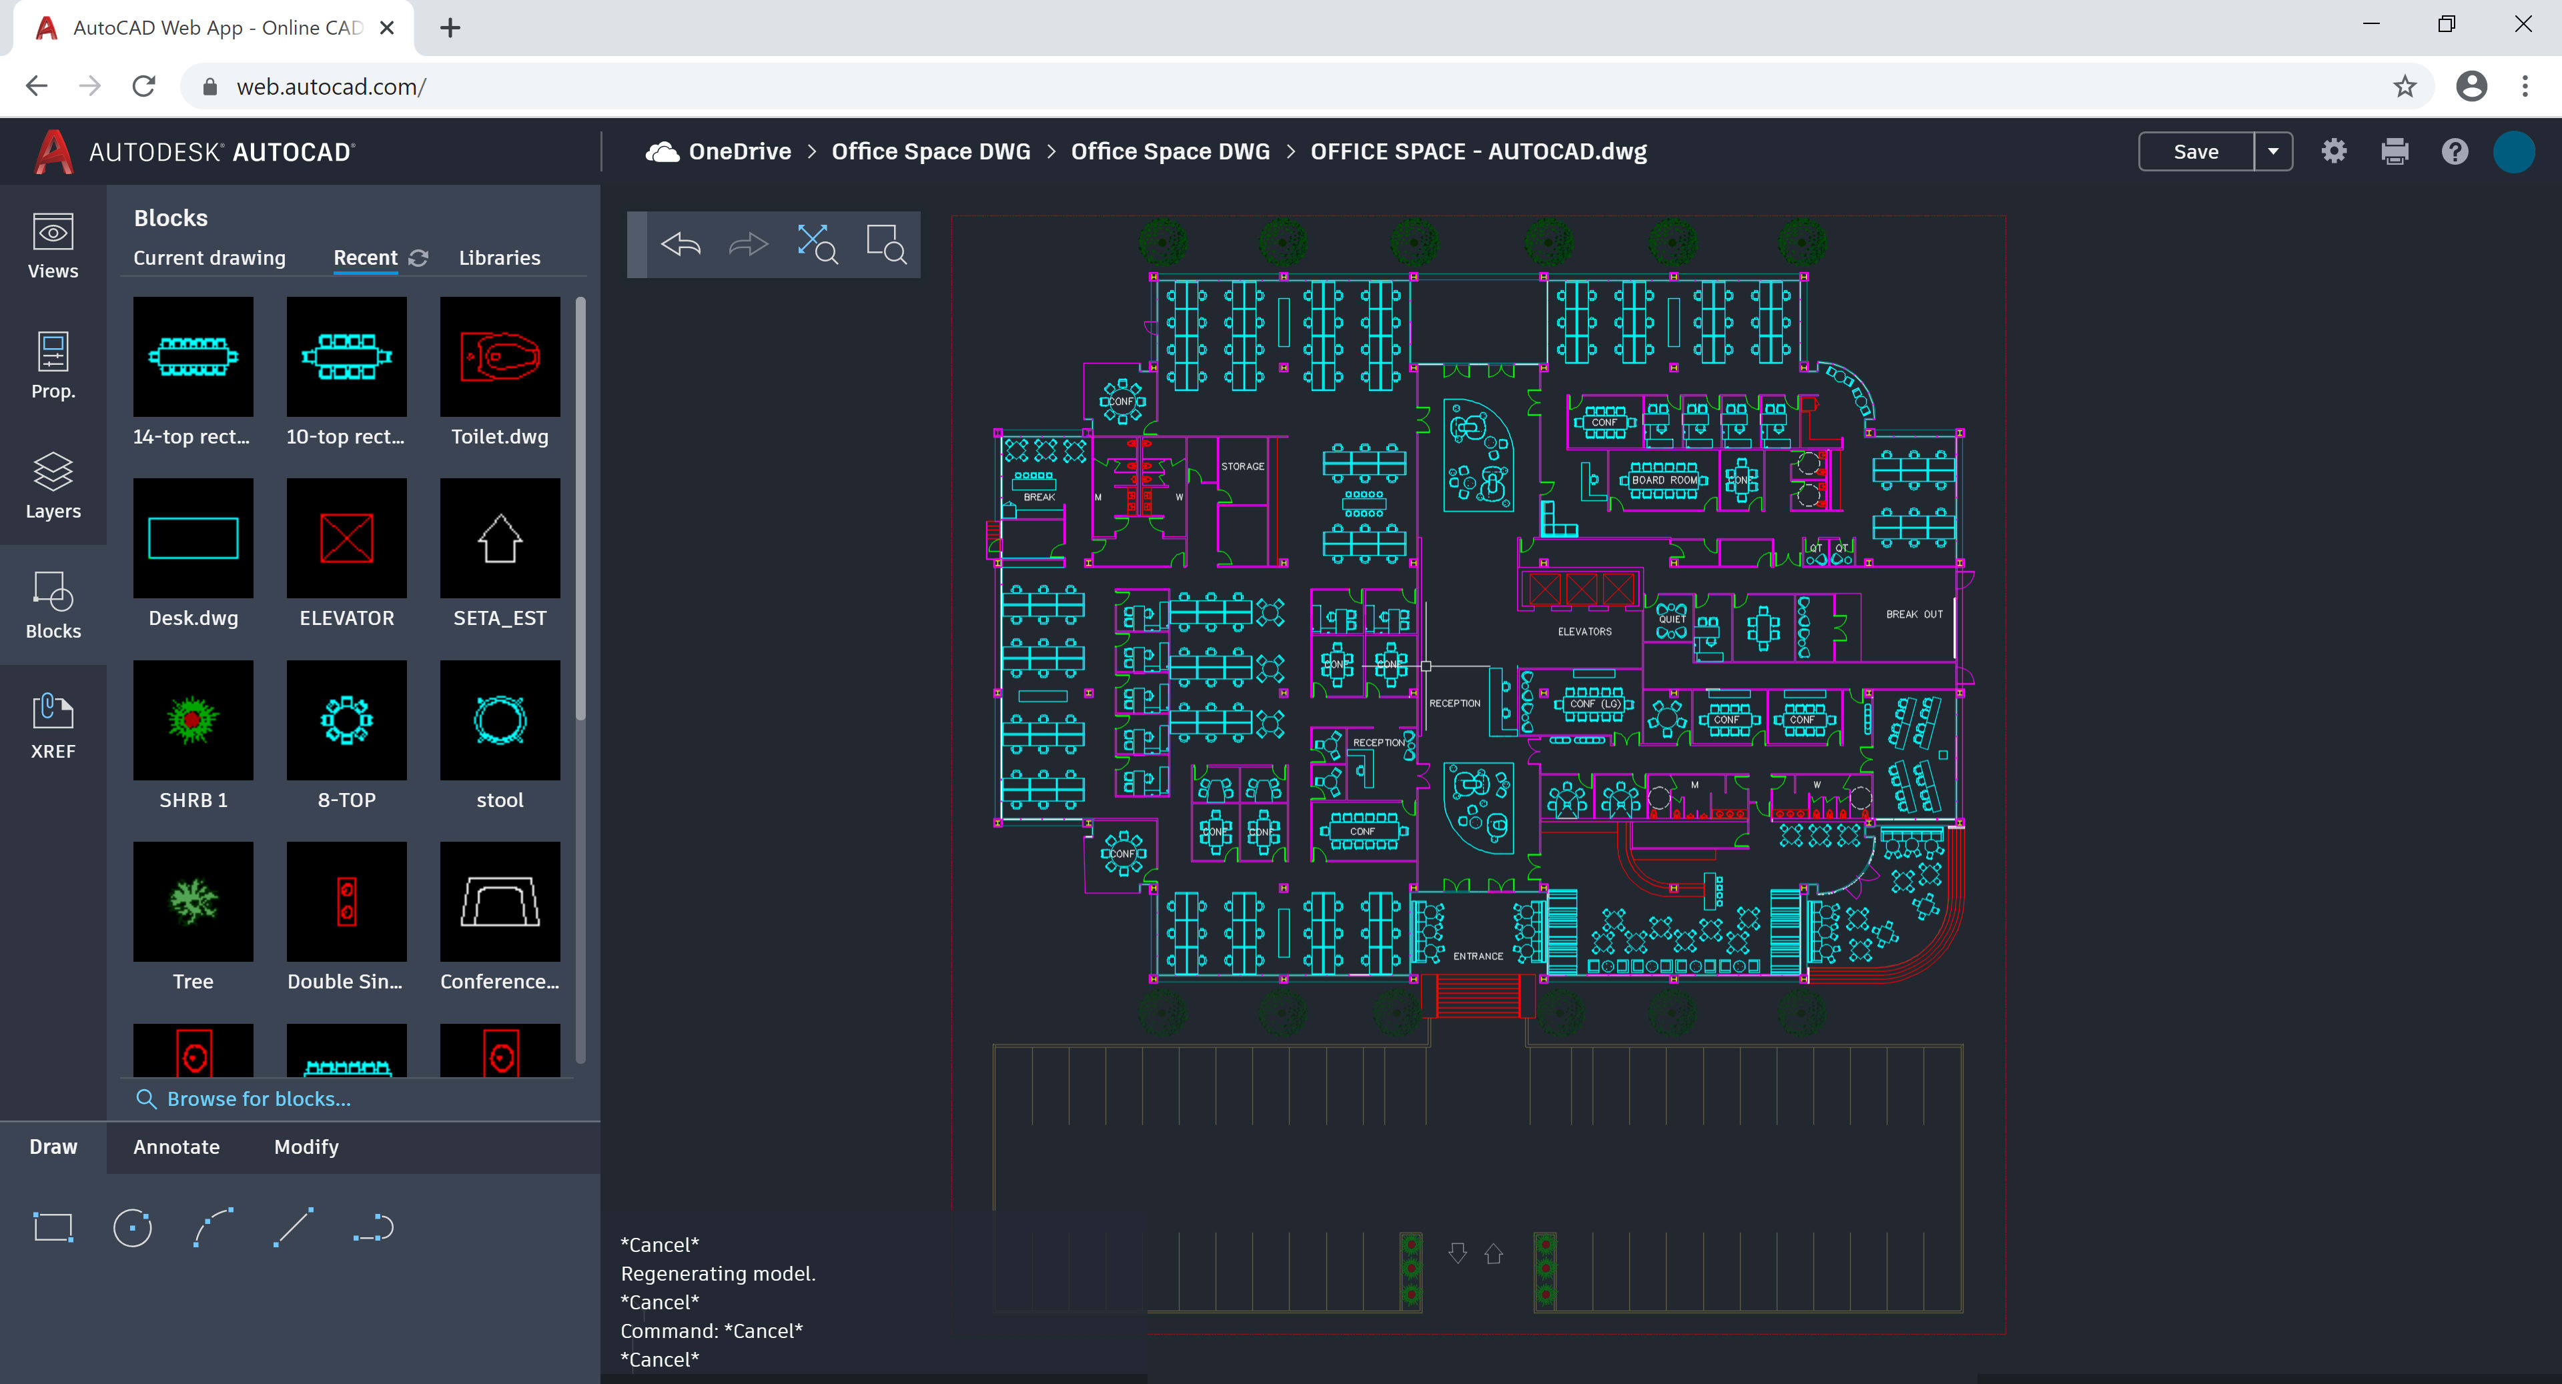The width and height of the screenshot is (2562, 1384).
Task: Click the Zoom Extents icon
Action: pos(817,243)
